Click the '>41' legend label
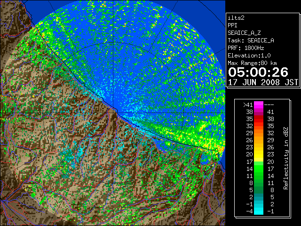 tap(248, 105)
